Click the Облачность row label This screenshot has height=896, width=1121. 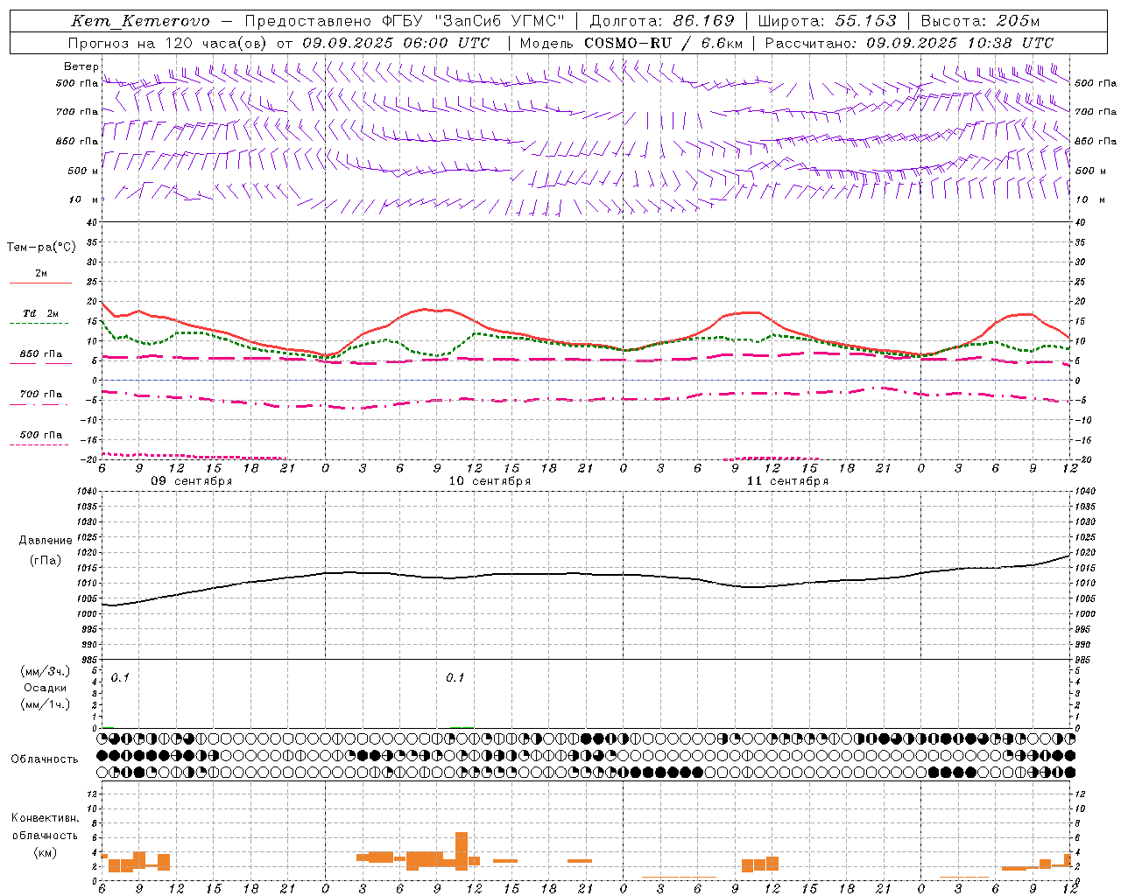[x=45, y=759]
